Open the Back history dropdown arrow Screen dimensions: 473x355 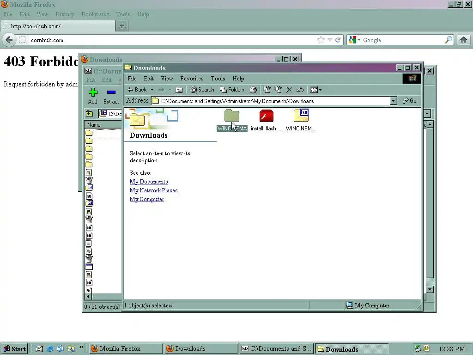click(152, 90)
